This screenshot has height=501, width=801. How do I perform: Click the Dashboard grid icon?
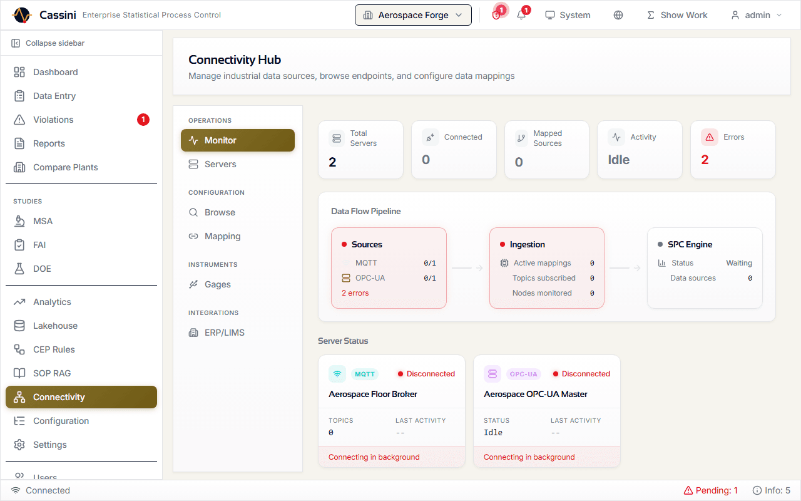[x=19, y=72]
